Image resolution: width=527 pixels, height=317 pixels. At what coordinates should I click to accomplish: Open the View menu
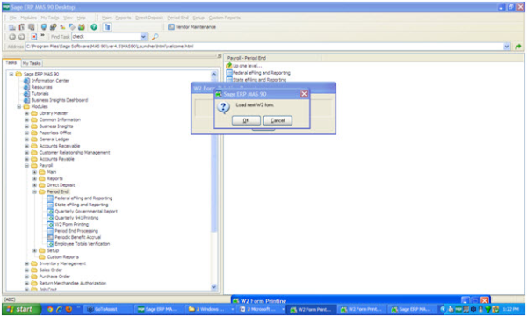[68, 18]
